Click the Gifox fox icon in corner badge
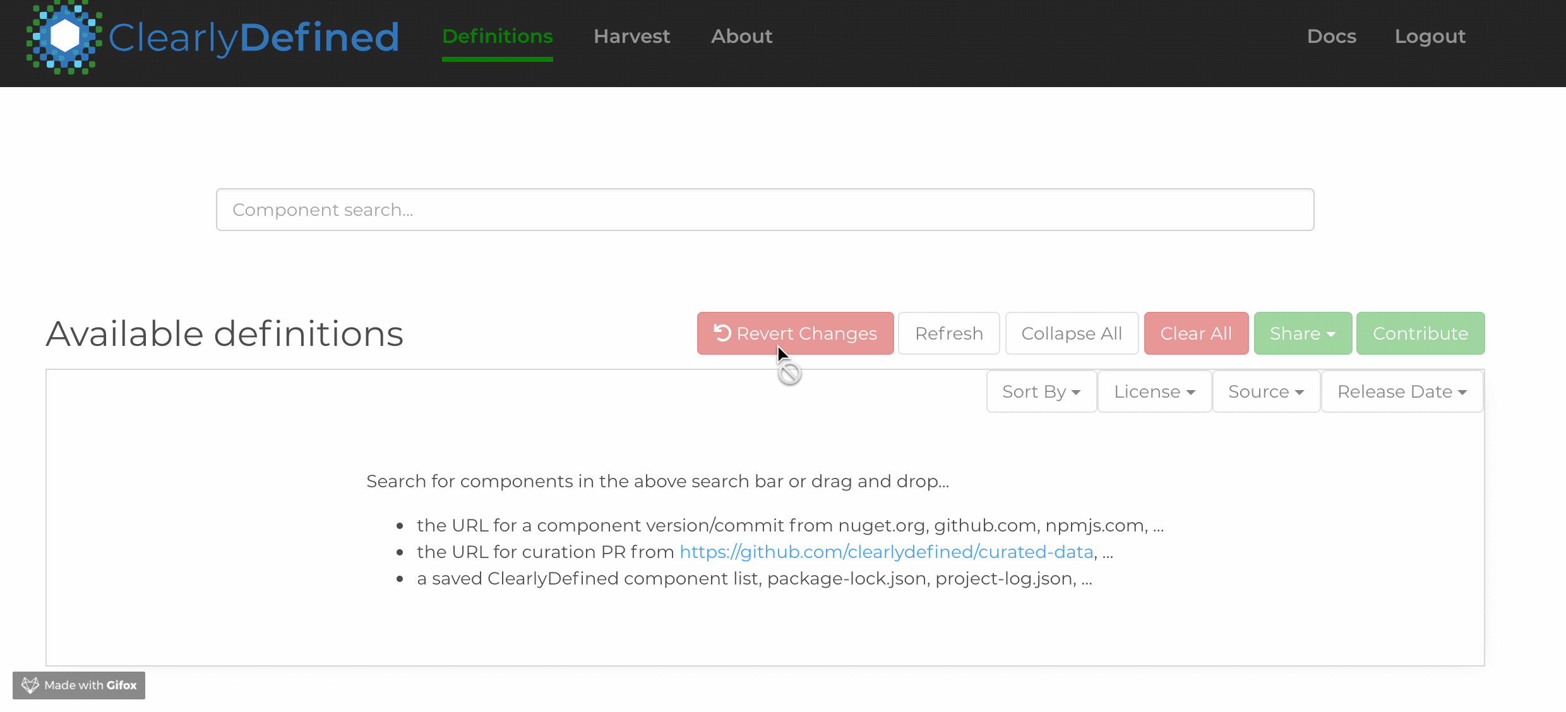The image size is (1566, 712). tap(30, 685)
